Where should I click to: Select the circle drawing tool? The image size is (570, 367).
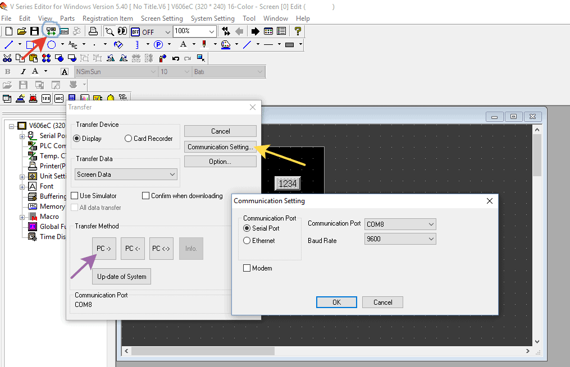pyautogui.click(x=52, y=45)
